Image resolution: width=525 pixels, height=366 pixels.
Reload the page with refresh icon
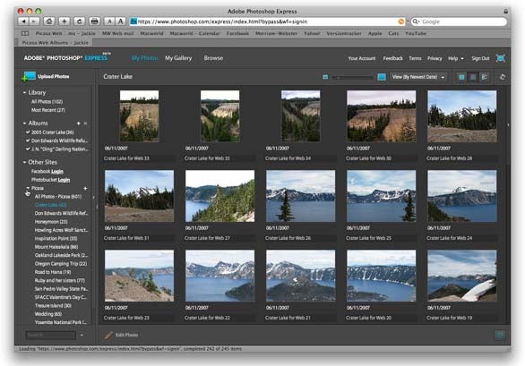tap(80, 21)
